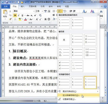Select the 一、二、三、 numbering format

click(x=64, y=53)
